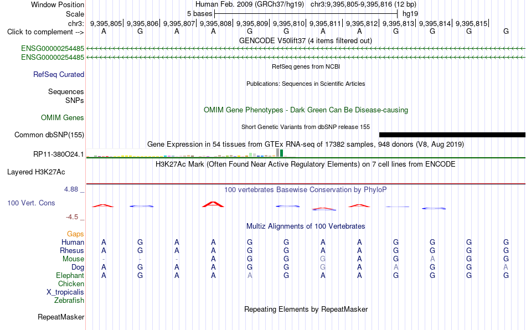526x330 pixels.
Task: Select the Mouse species row label
Action: 74,259
